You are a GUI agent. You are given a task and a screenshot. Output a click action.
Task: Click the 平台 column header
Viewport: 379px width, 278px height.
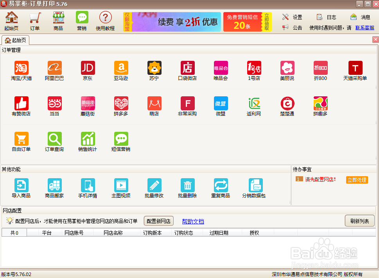(x=47, y=233)
